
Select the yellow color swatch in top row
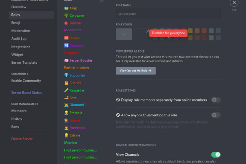190,31
